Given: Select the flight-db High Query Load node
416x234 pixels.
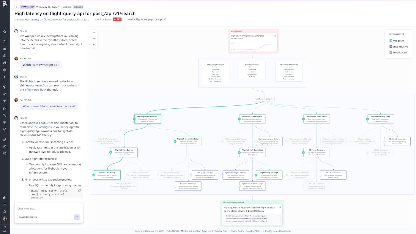Looking at the screenshot, I should click(252, 152).
